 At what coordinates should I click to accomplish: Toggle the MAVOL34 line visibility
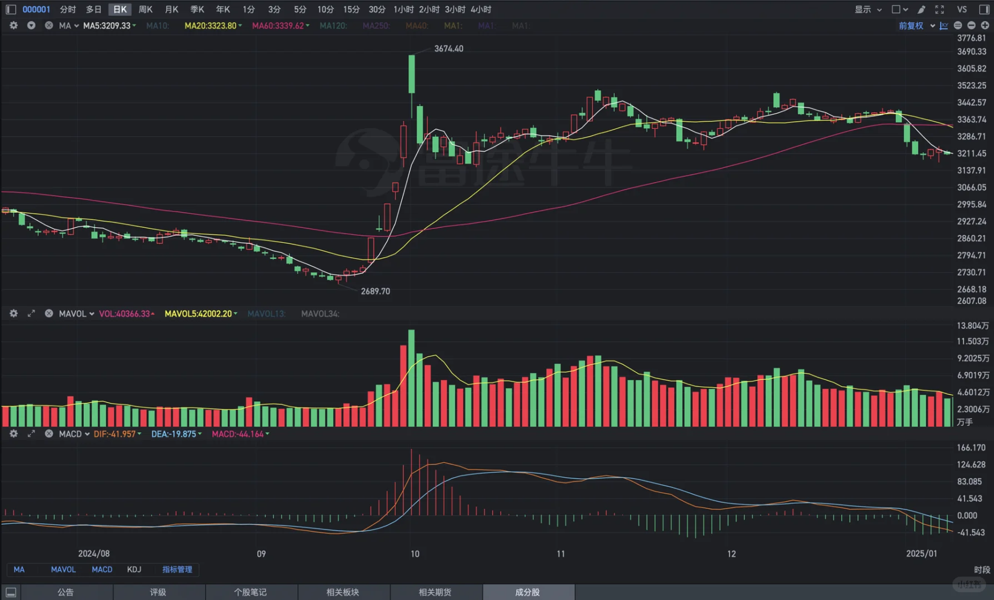coord(320,314)
